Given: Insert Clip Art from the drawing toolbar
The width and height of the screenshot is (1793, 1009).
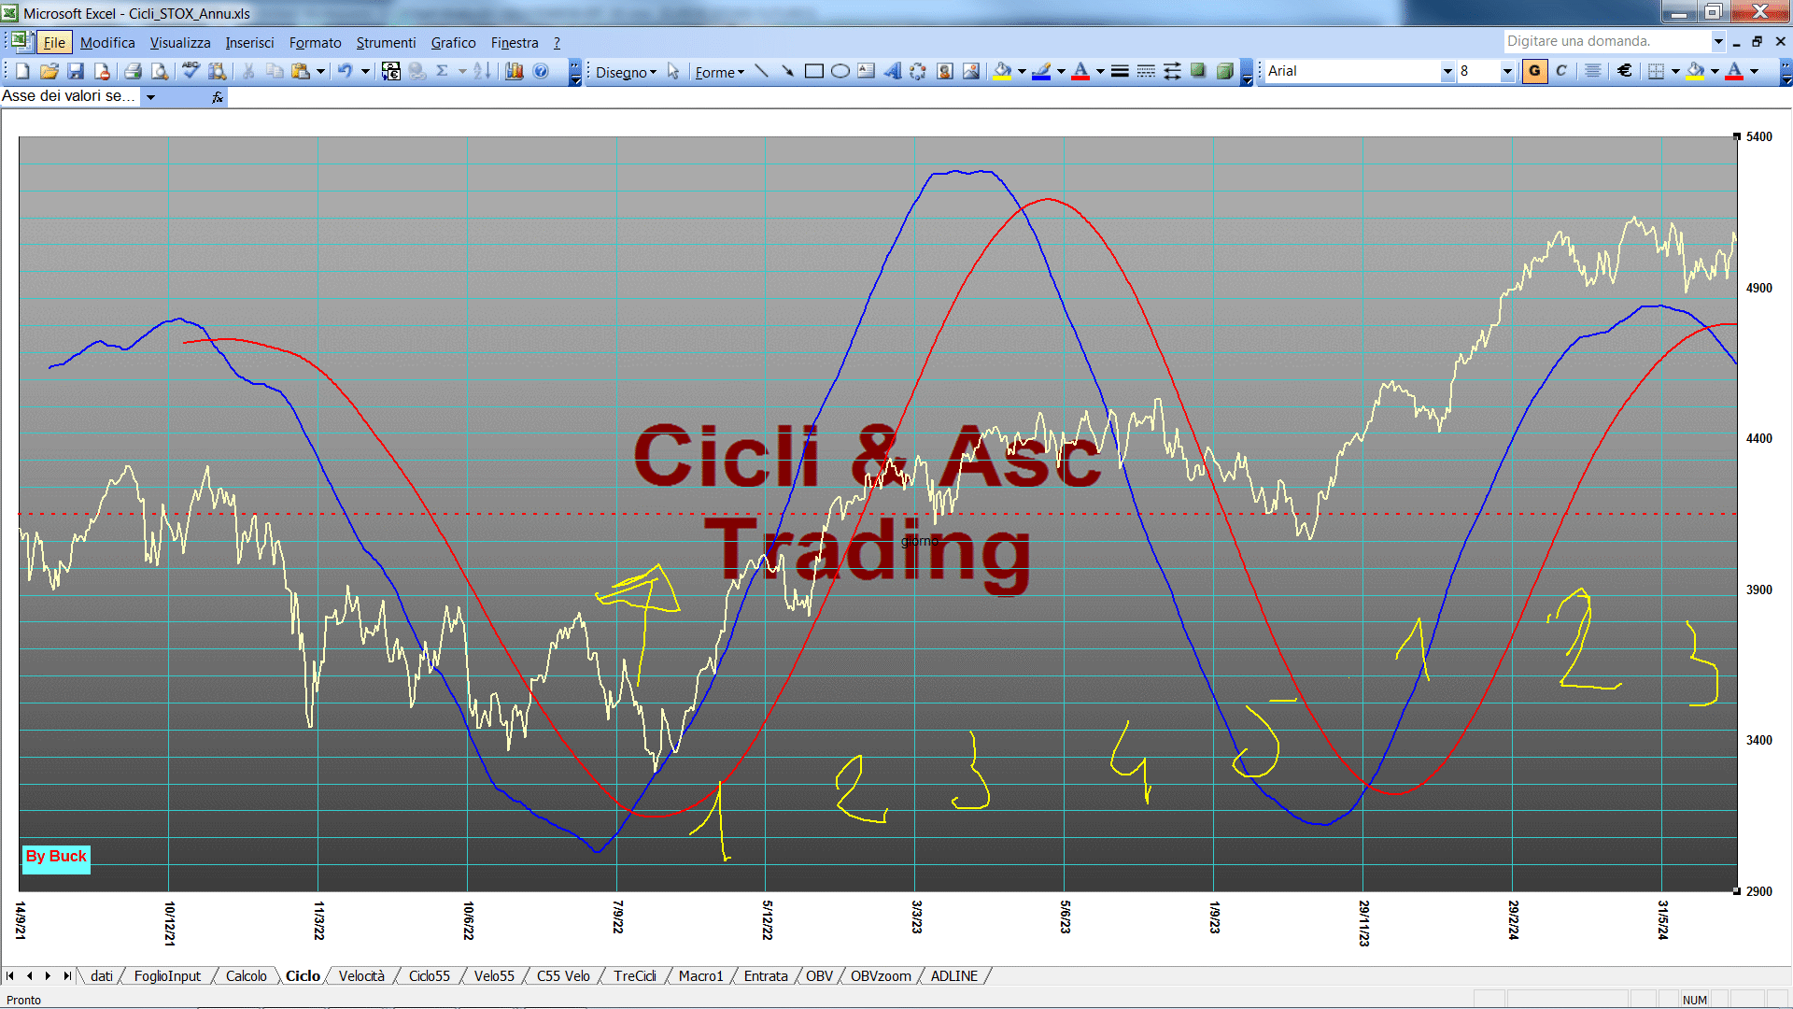Looking at the screenshot, I should click(x=945, y=71).
